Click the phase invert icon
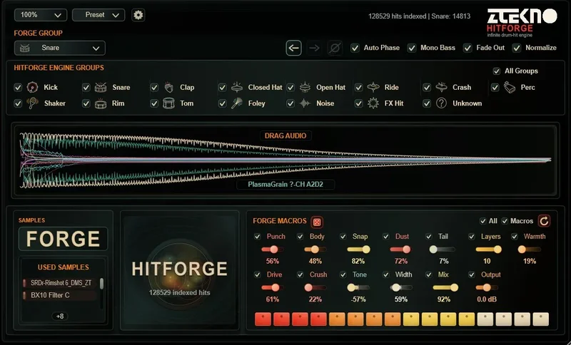This screenshot has height=345, width=571. click(x=335, y=48)
